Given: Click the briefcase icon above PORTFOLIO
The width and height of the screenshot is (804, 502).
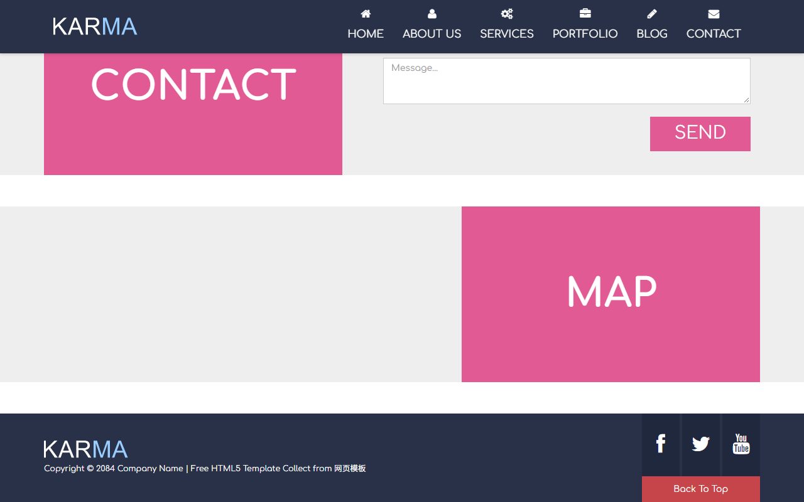Looking at the screenshot, I should [585, 14].
